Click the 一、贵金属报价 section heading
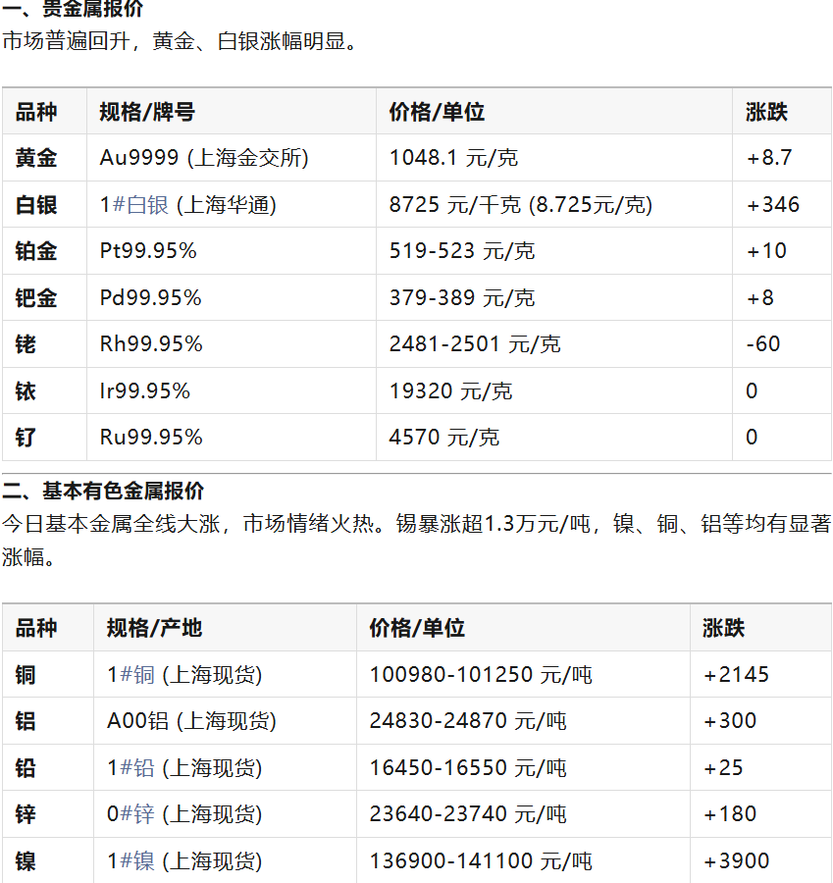This screenshot has height=883, width=833. pyautogui.click(x=73, y=10)
